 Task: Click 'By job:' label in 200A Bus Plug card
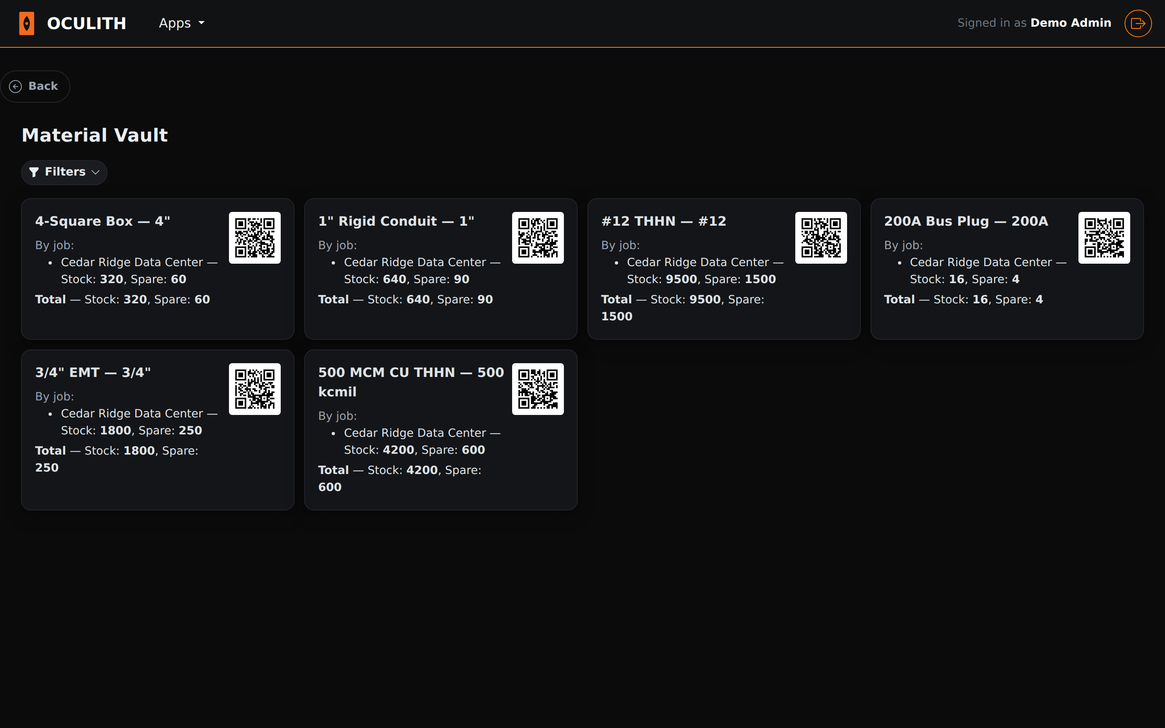point(903,245)
